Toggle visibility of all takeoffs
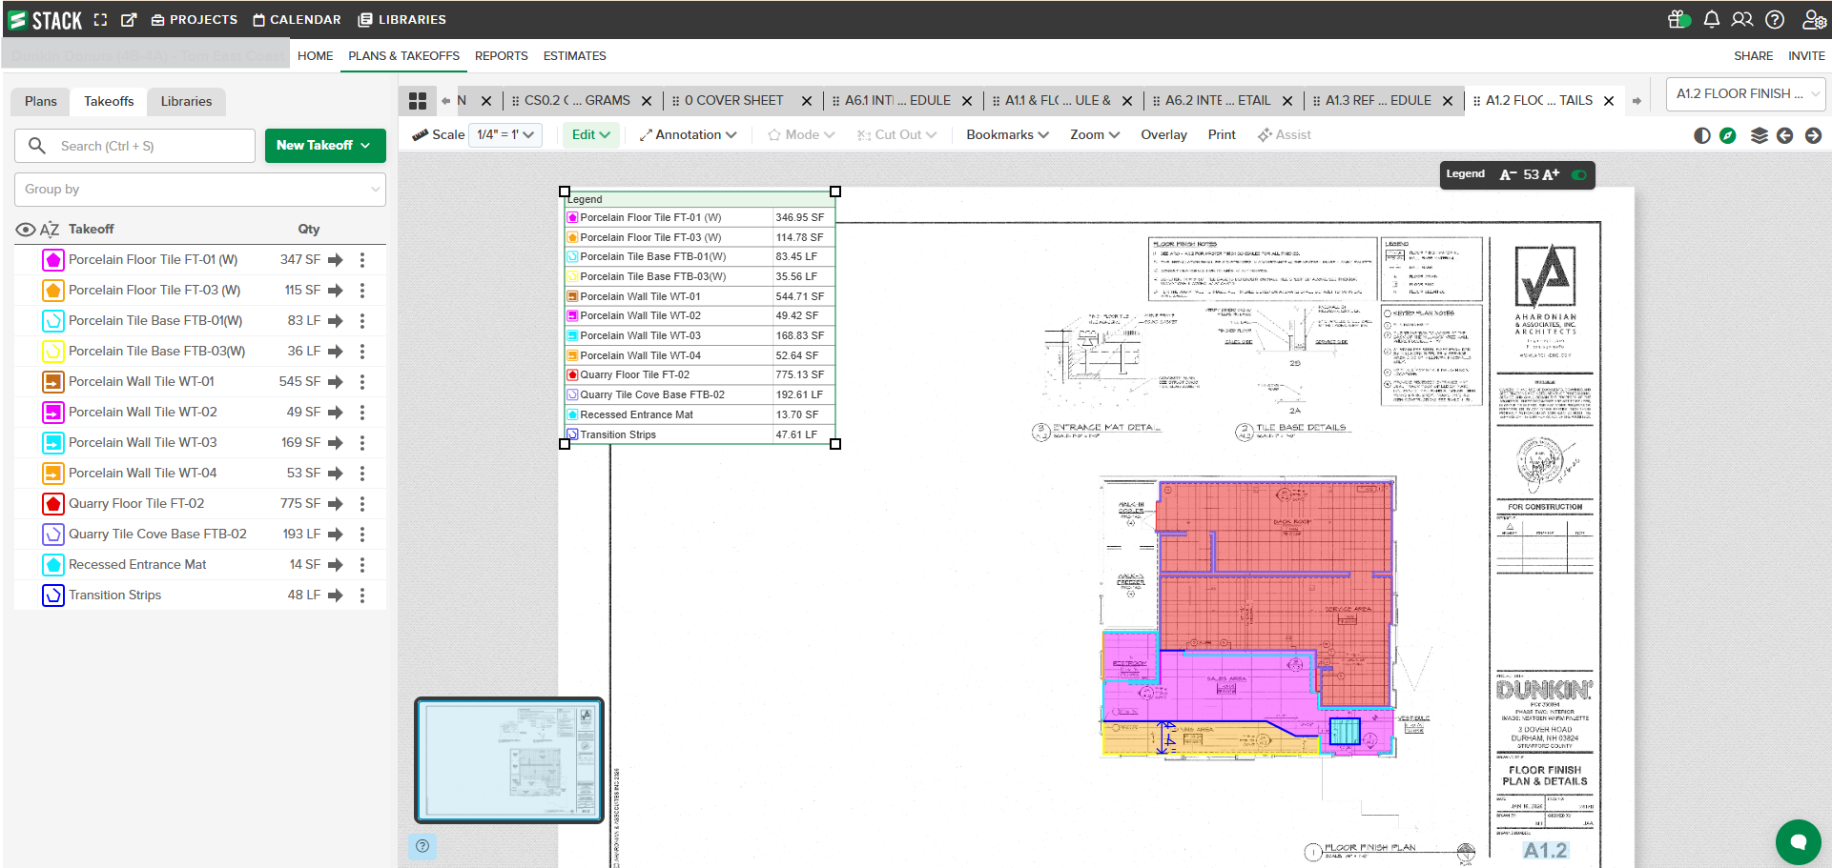Viewport: 1832px width, 868px height. click(x=26, y=230)
